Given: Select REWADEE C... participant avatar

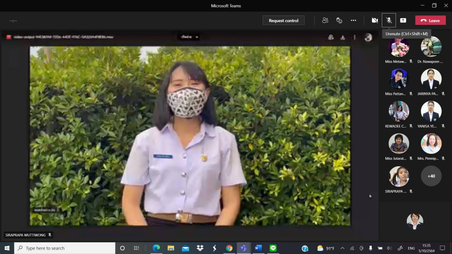Looking at the screenshot, I should [x=399, y=111].
